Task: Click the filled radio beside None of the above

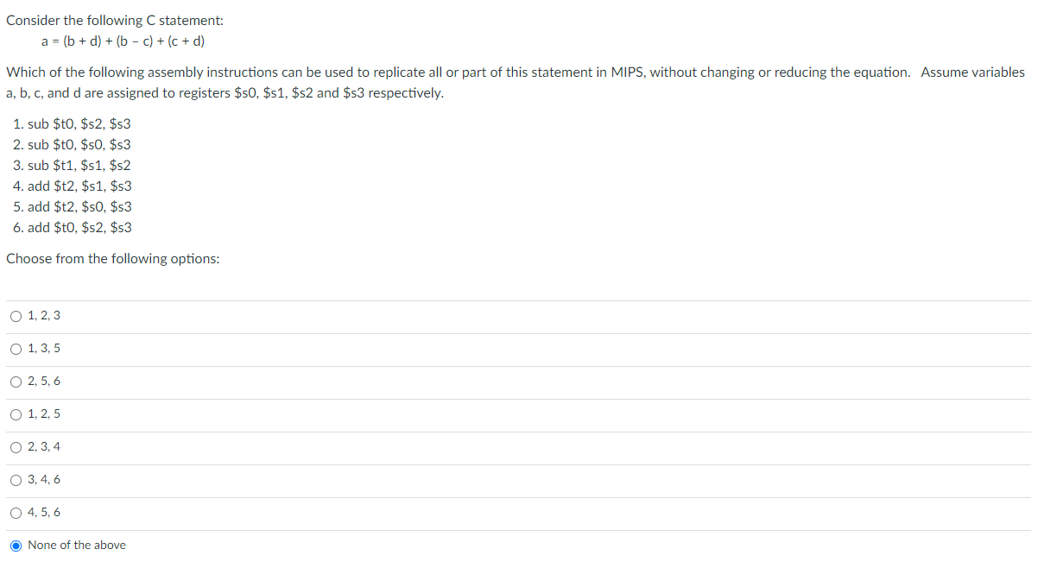Action: coord(16,545)
